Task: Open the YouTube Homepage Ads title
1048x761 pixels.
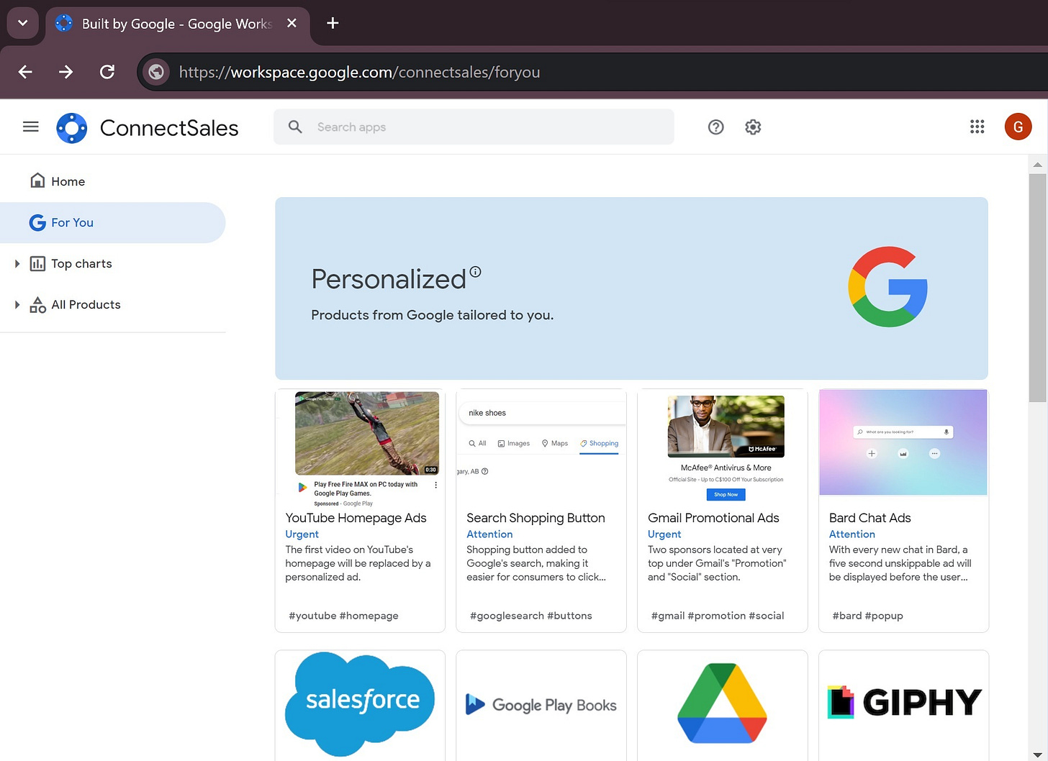Action: tap(356, 518)
